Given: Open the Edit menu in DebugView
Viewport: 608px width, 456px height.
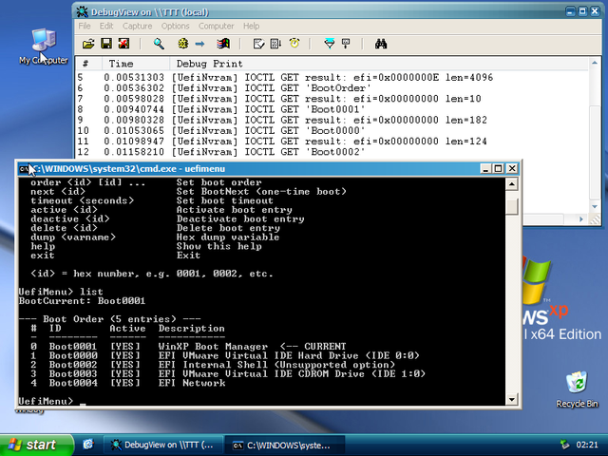Looking at the screenshot, I should click(106, 26).
